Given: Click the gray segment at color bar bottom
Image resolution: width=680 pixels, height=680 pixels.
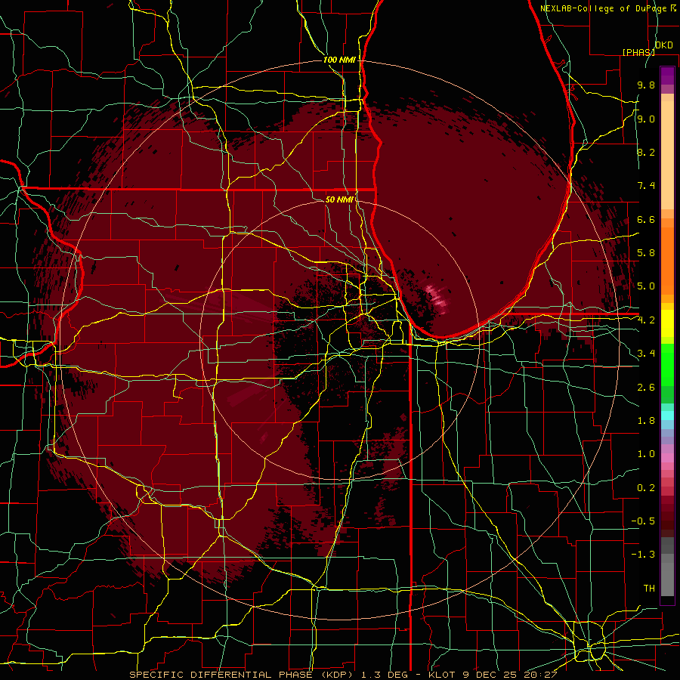Looking at the screenshot, I should [x=667, y=568].
